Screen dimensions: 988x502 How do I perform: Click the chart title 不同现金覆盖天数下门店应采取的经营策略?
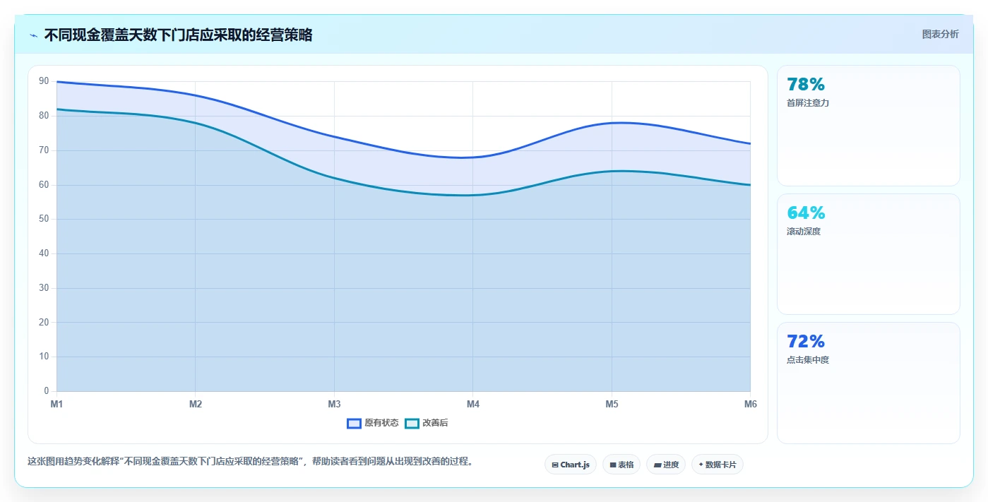coord(178,35)
